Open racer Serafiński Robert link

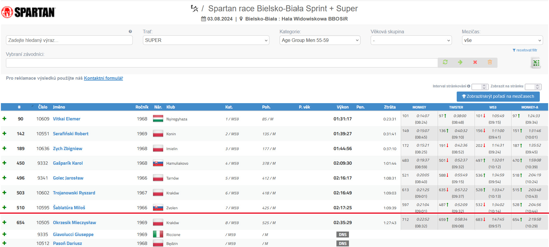click(71, 133)
